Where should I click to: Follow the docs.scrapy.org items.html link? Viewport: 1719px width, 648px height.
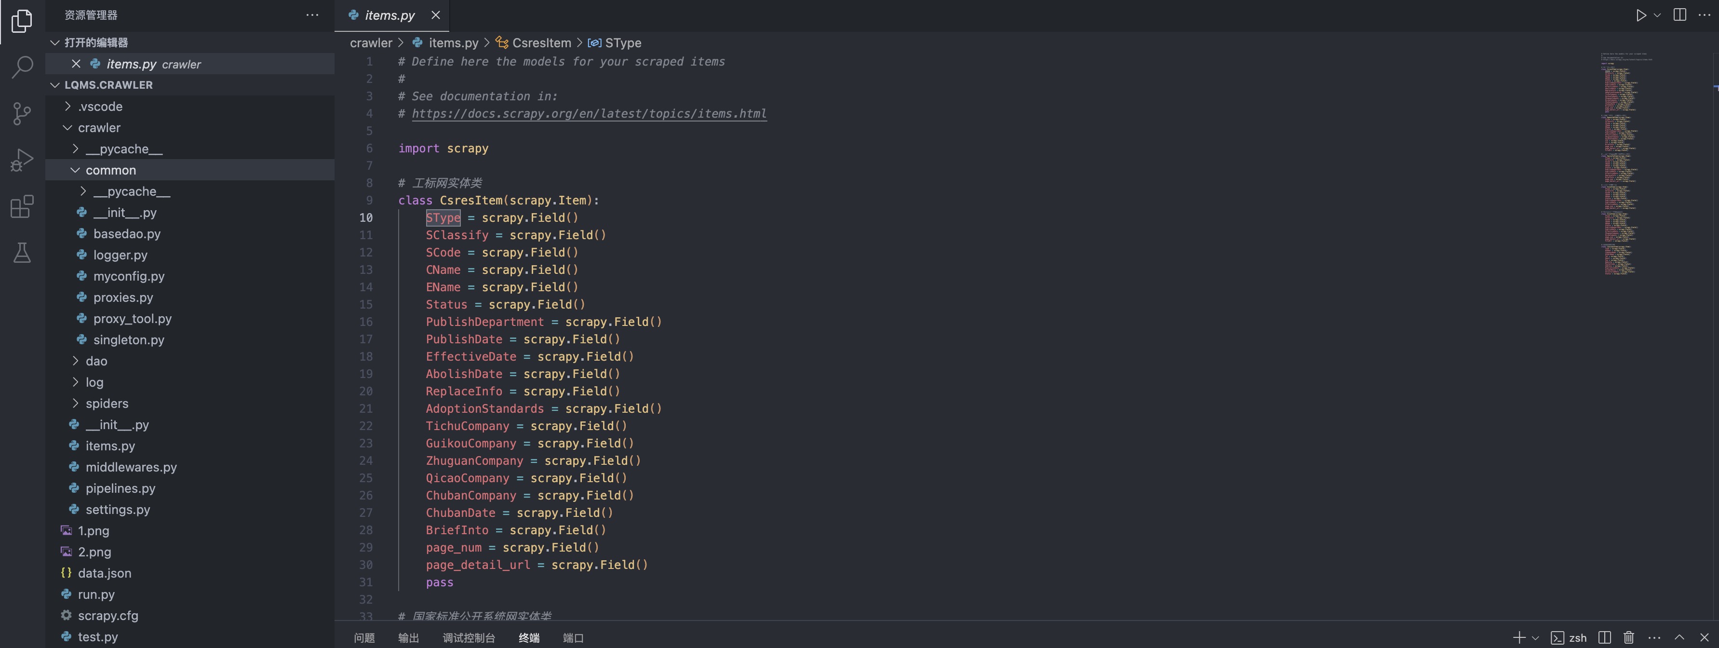click(x=589, y=113)
